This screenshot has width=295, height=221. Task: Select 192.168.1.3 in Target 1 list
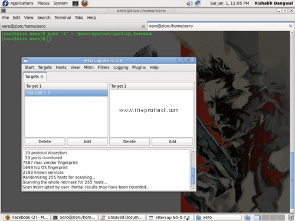coord(66,93)
